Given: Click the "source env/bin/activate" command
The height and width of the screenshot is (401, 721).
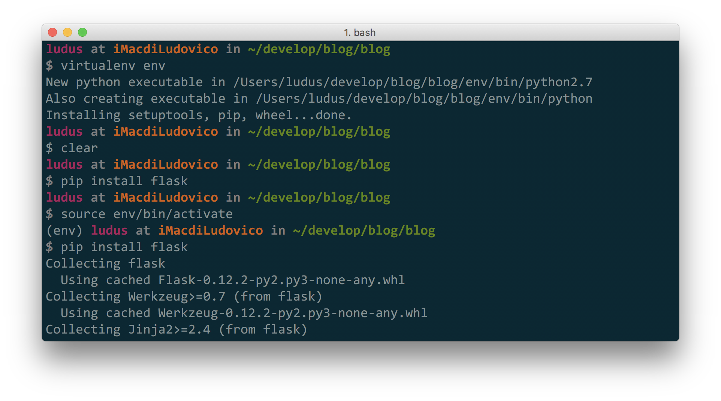Looking at the screenshot, I should 147,214.
